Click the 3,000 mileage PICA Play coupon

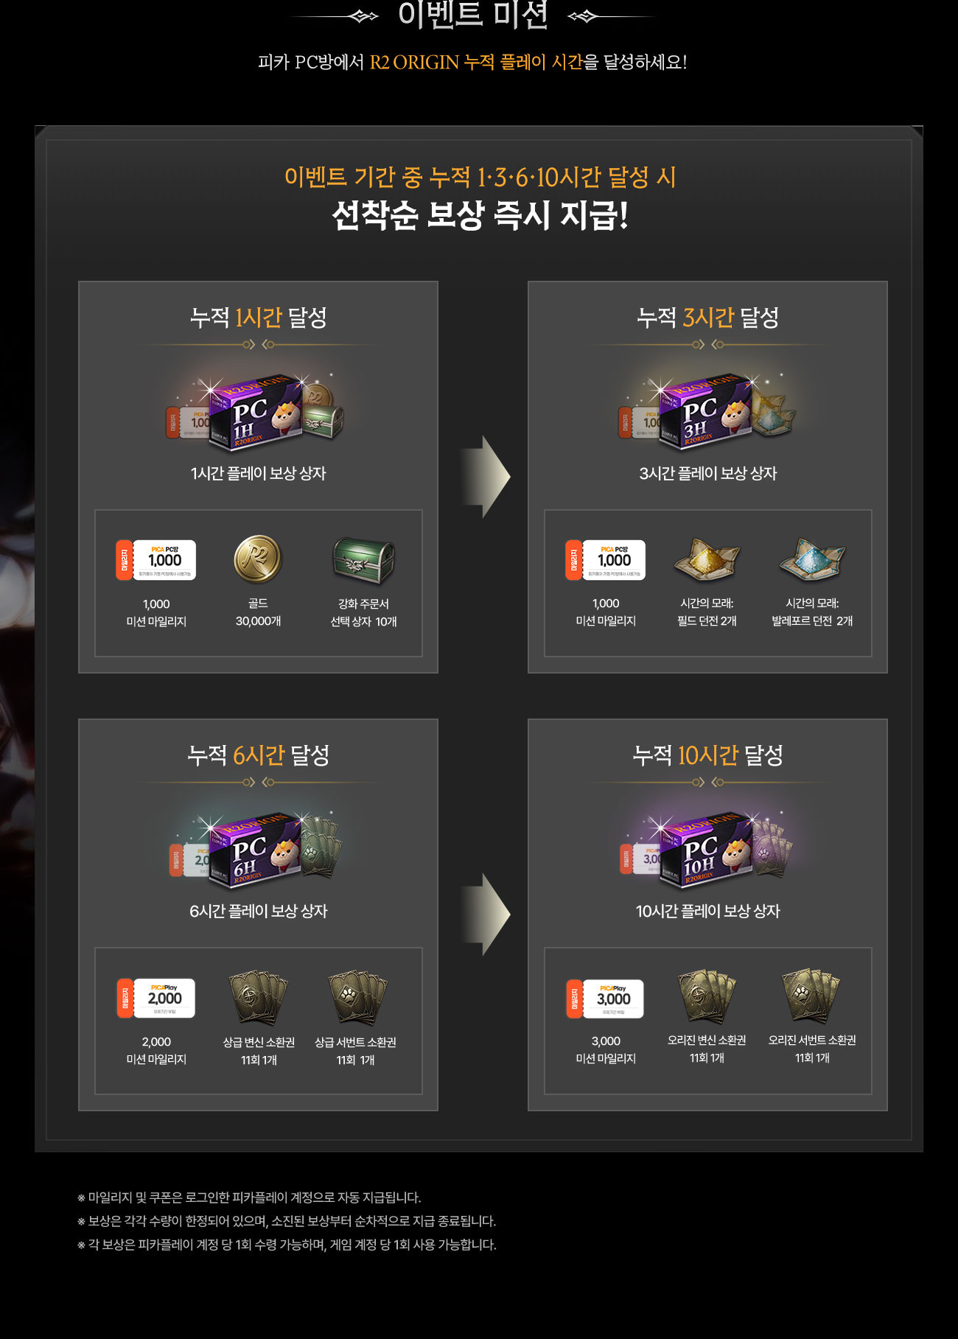[x=605, y=999]
